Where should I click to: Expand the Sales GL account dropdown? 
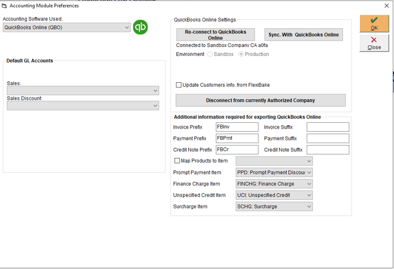(x=83, y=90)
